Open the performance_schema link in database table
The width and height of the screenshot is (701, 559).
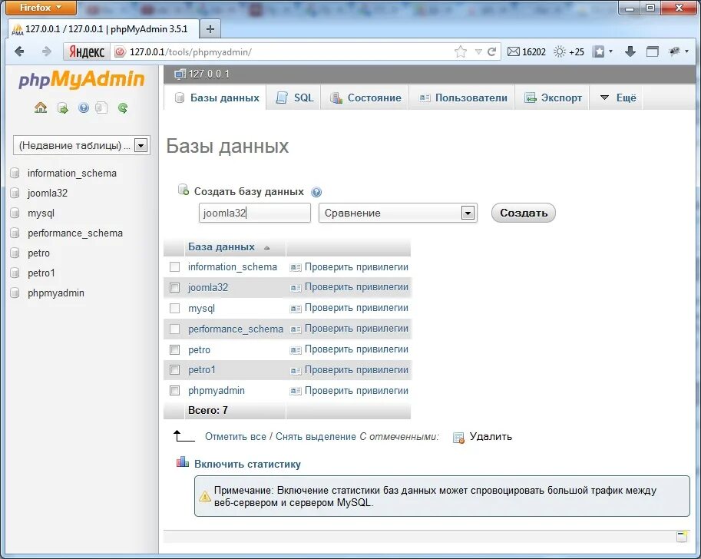point(236,329)
